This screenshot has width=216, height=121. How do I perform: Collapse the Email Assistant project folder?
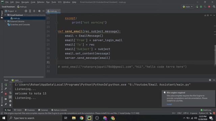[x=5, y=15]
